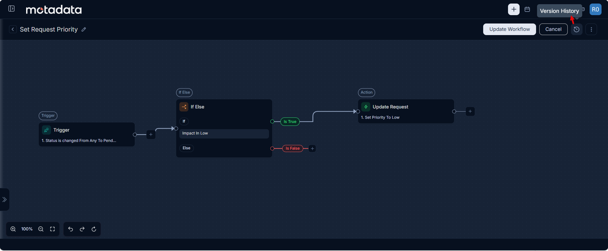Image resolution: width=608 pixels, height=251 pixels.
Task: Open the If Else node title
Action: [197, 107]
